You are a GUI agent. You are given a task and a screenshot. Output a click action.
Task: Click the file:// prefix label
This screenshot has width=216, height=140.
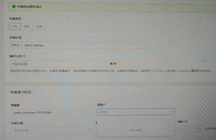click(16, 45)
